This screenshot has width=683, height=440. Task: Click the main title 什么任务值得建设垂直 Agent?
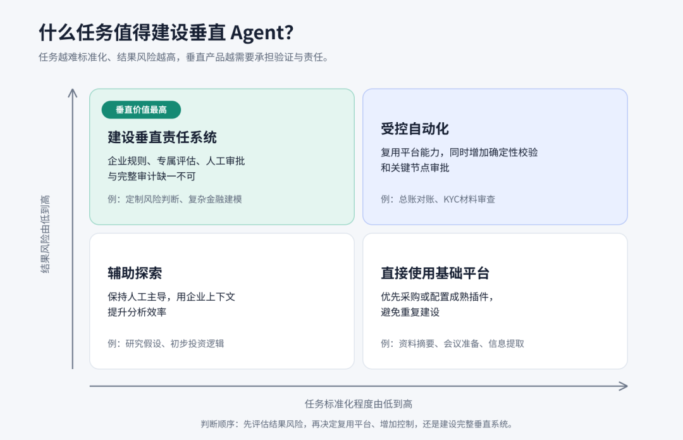166,33
